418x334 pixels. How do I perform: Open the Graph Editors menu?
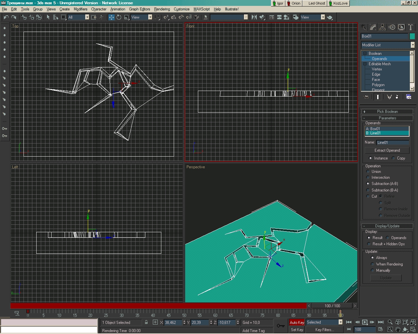139,9
